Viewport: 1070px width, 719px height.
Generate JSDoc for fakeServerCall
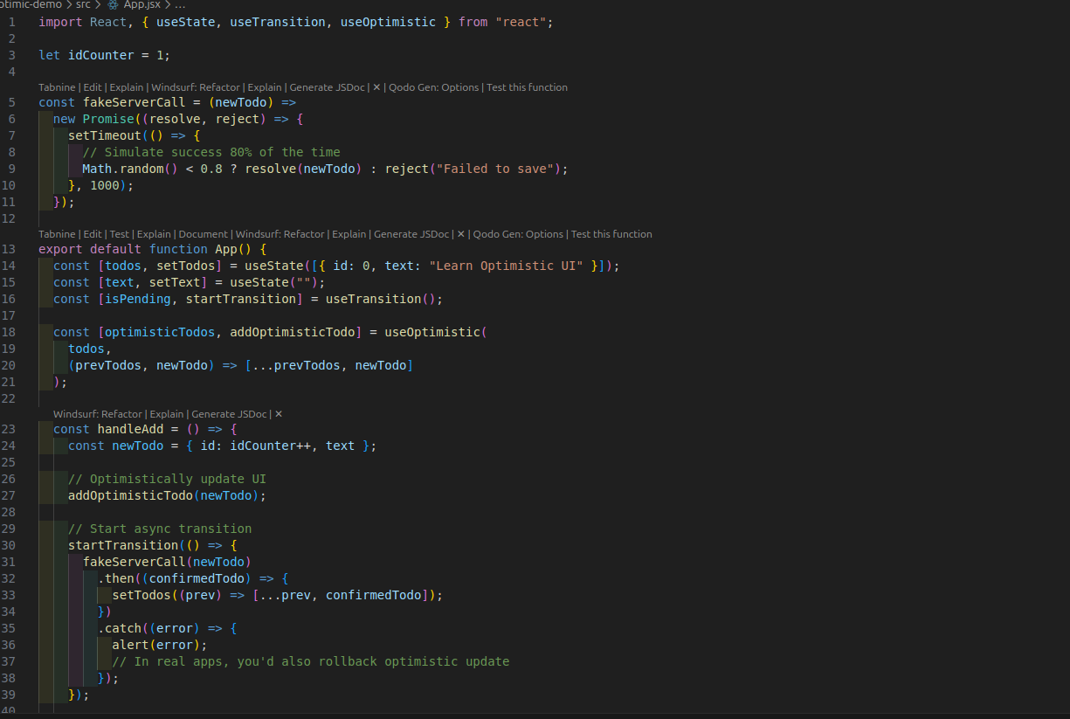[327, 87]
